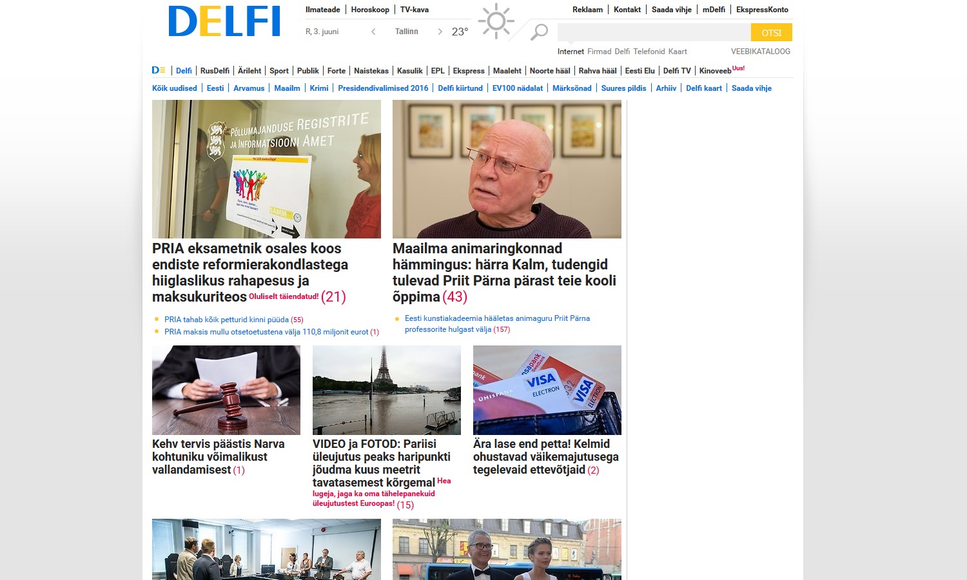Viewport: 967px width, 580px height.
Task: Click the DELFI logo
Action: click(224, 21)
